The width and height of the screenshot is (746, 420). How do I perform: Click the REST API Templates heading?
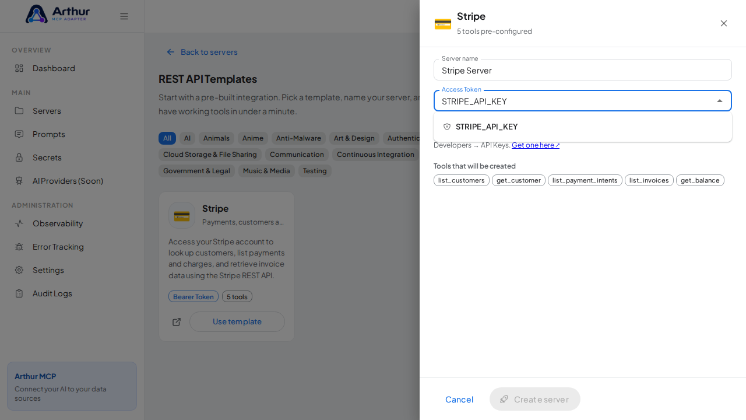207,79
